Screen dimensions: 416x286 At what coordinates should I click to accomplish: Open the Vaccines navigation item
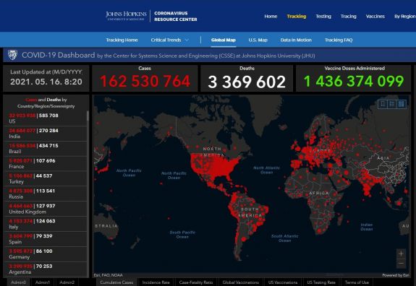375,17
